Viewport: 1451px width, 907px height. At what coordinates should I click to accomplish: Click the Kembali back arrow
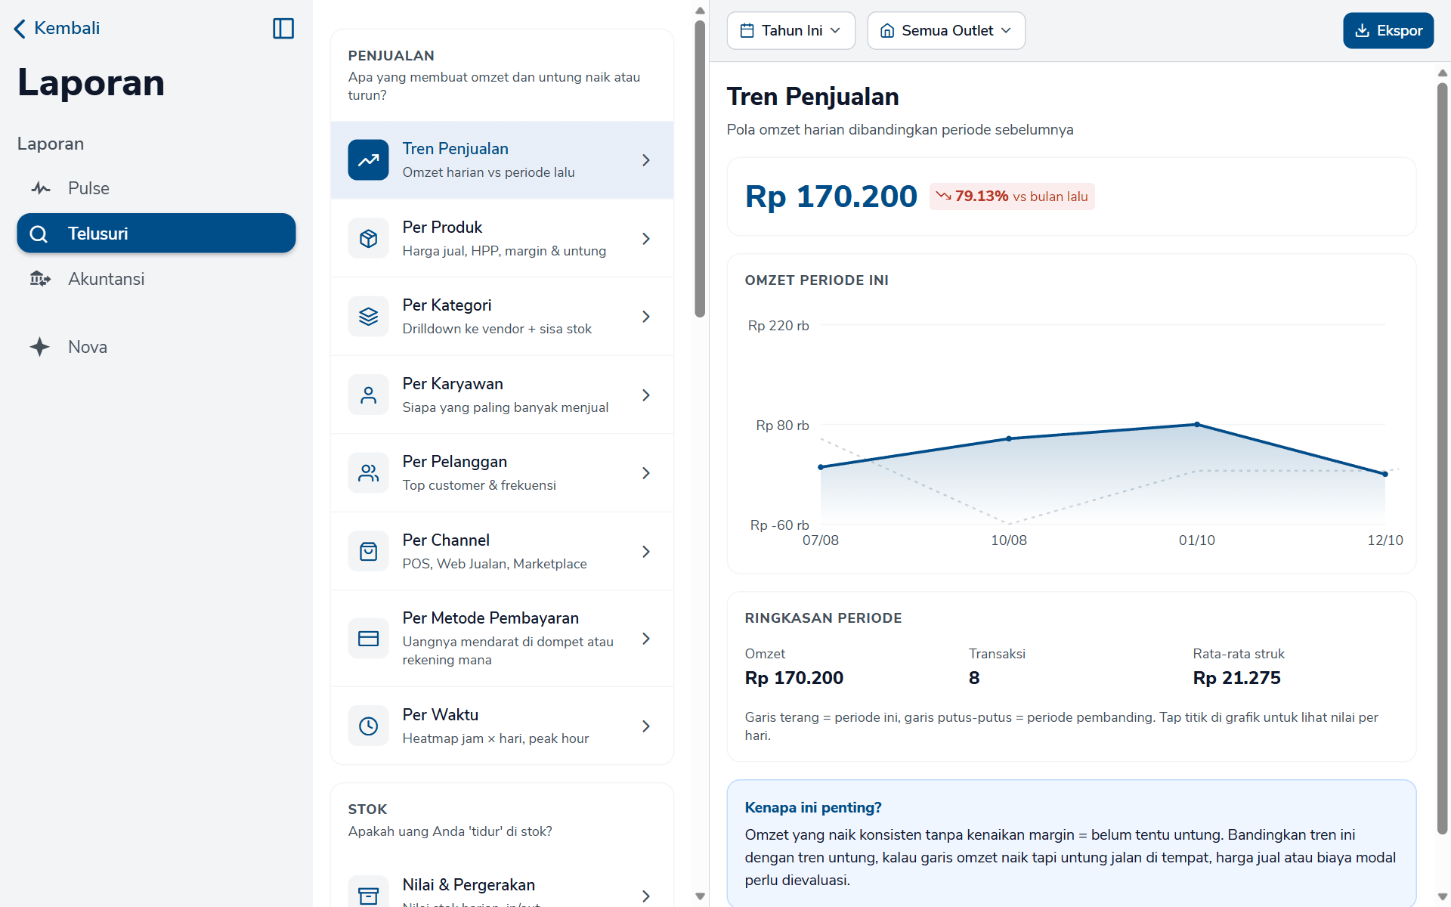click(20, 29)
